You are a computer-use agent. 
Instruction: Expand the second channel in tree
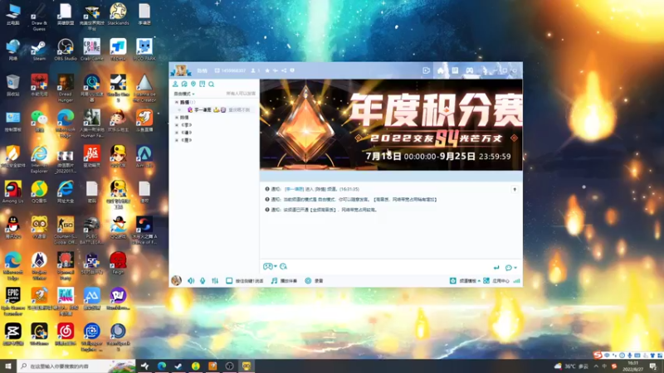click(177, 118)
